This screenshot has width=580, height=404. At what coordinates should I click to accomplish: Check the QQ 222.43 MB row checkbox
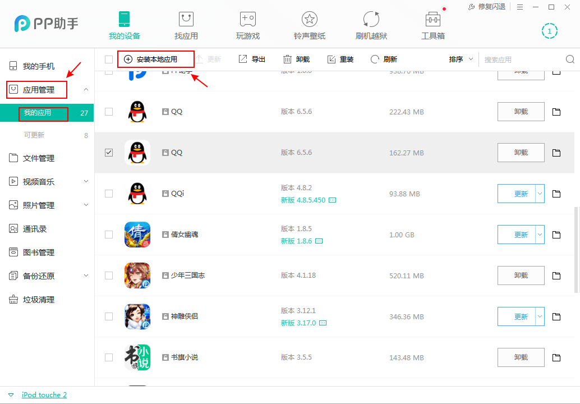[x=109, y=111]
